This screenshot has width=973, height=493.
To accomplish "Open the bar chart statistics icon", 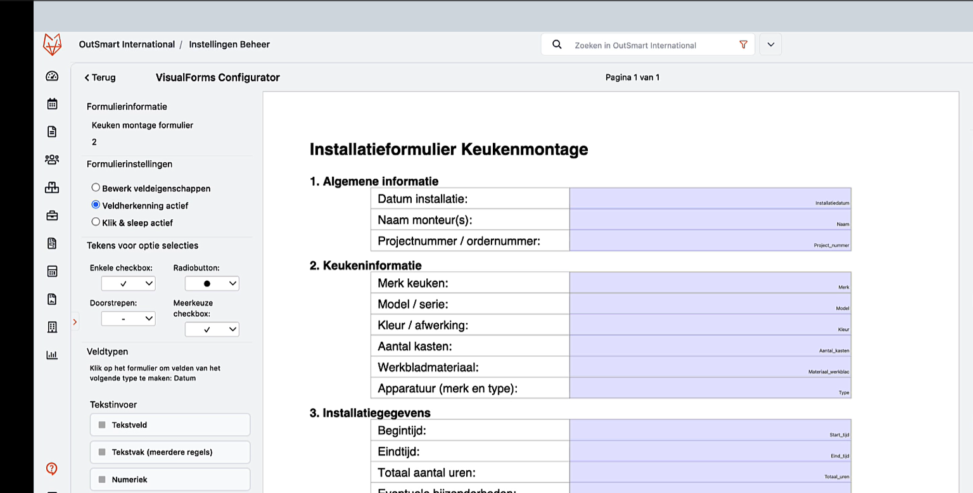I will tap(52, 354).
